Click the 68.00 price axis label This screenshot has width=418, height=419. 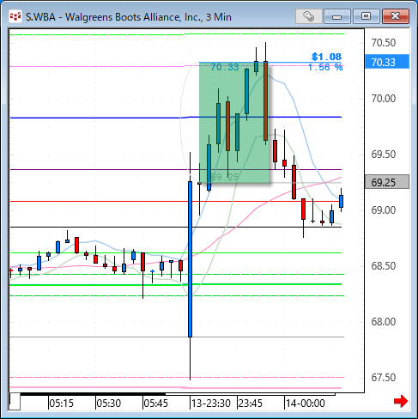pos(384,322)
